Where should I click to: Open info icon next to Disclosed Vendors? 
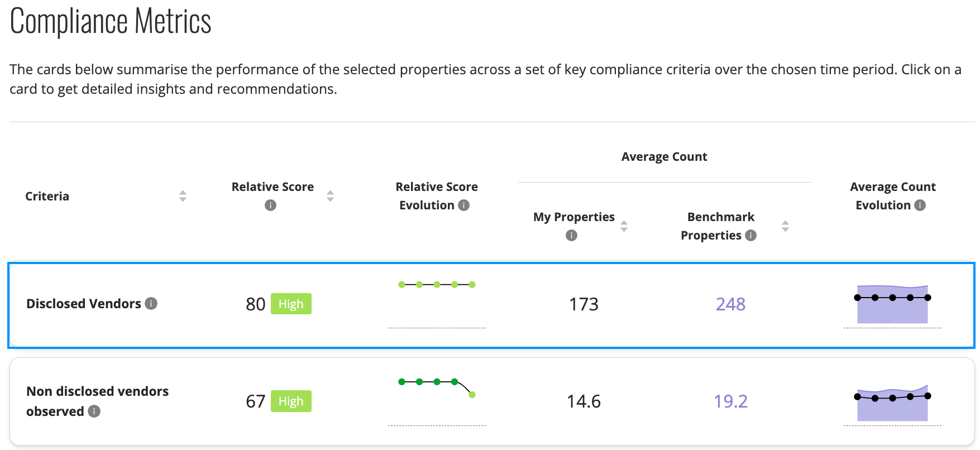(x=151, y=303)
